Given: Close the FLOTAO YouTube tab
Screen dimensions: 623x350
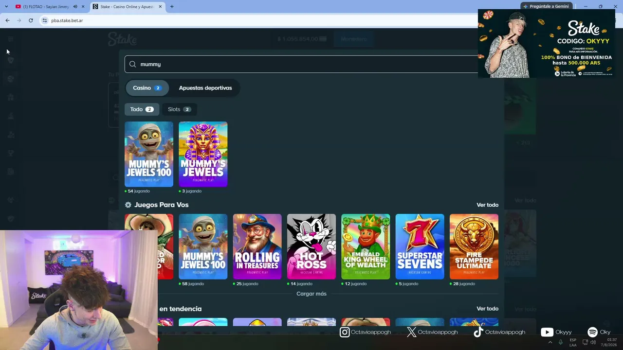Looking at the screenshot, I should coord(83,7).
